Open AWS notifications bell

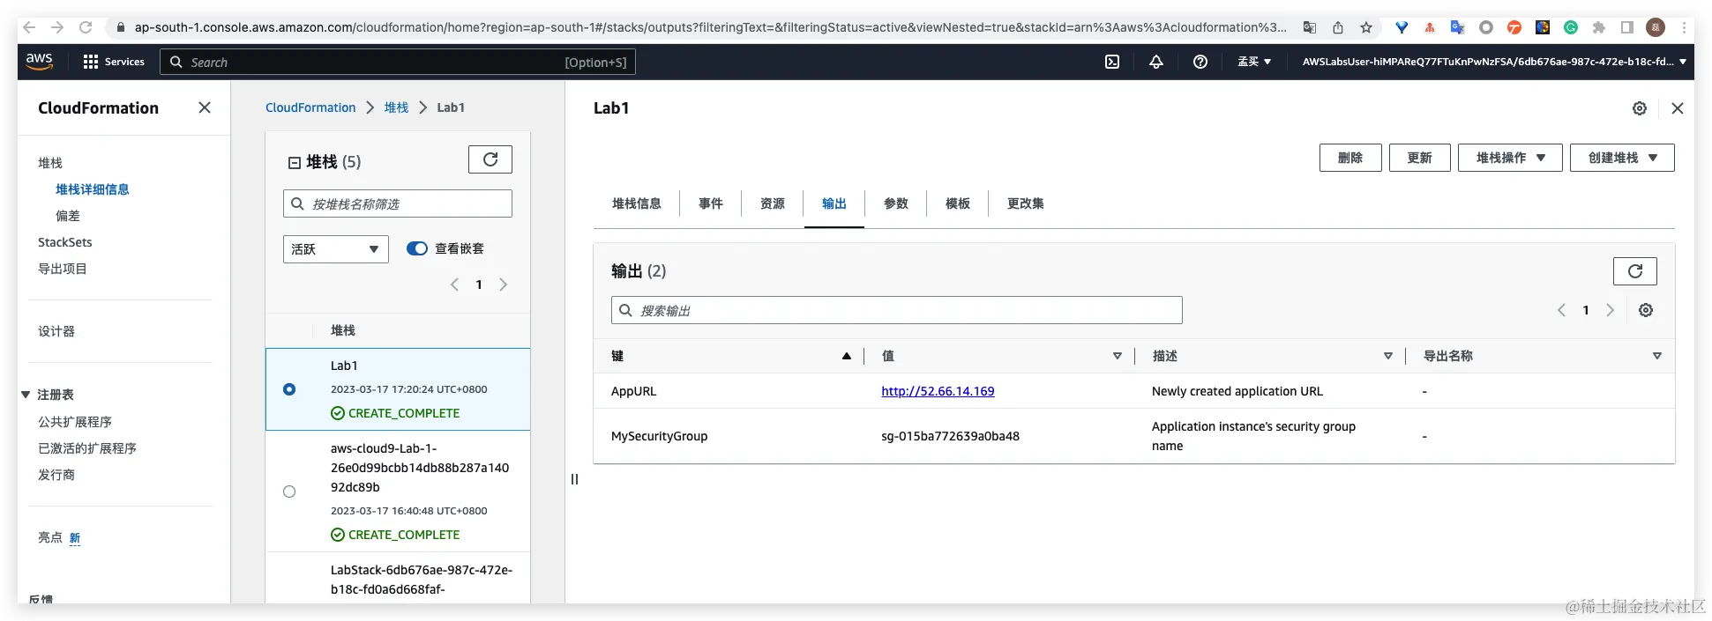(1156, 62)
